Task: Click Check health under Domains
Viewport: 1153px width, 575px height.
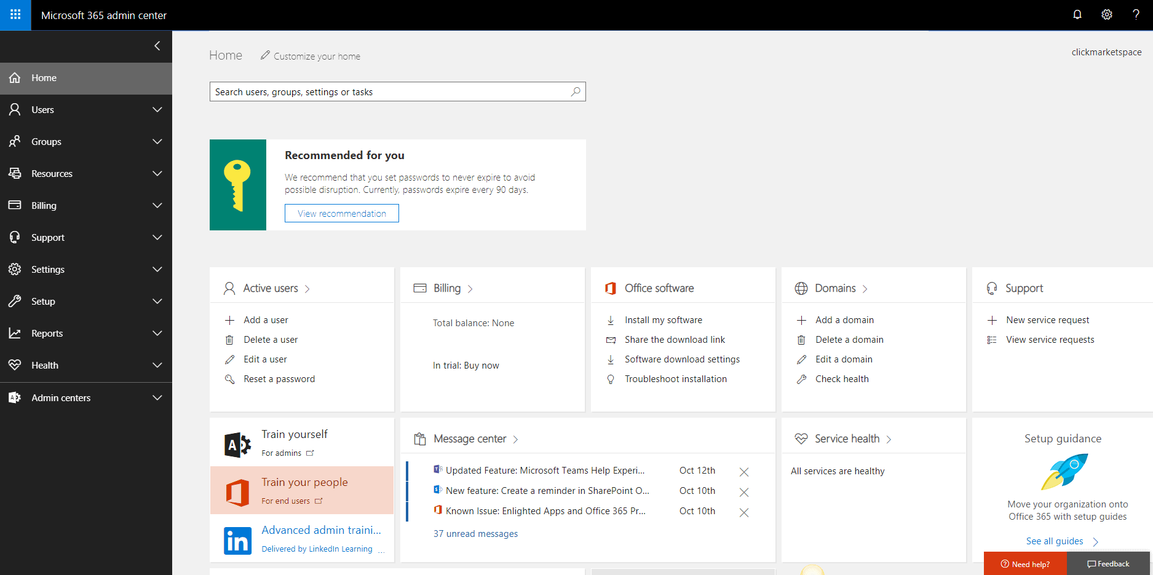Action: pyautogui.click(x=842, y=379)
